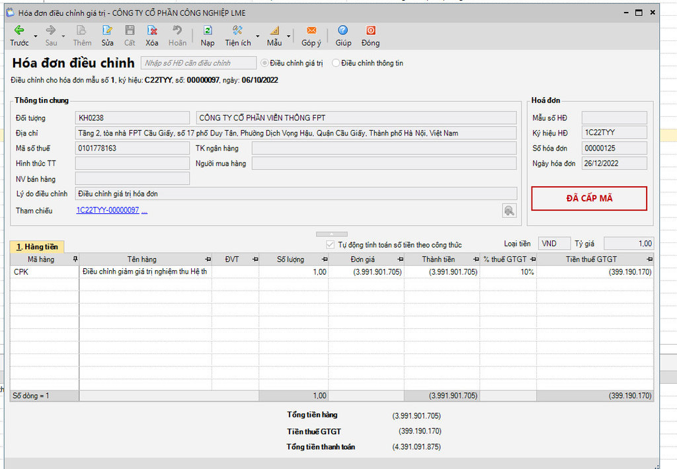
Task: Click the Cất save icon
Action: tap(130, 30)
